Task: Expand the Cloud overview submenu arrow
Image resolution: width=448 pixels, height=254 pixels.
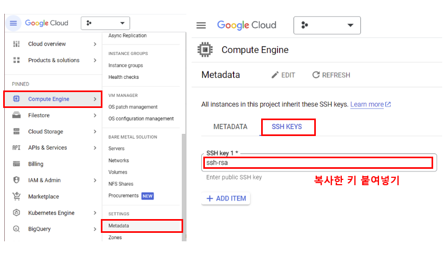Action: pyautogui.click(x=95, y=44)
